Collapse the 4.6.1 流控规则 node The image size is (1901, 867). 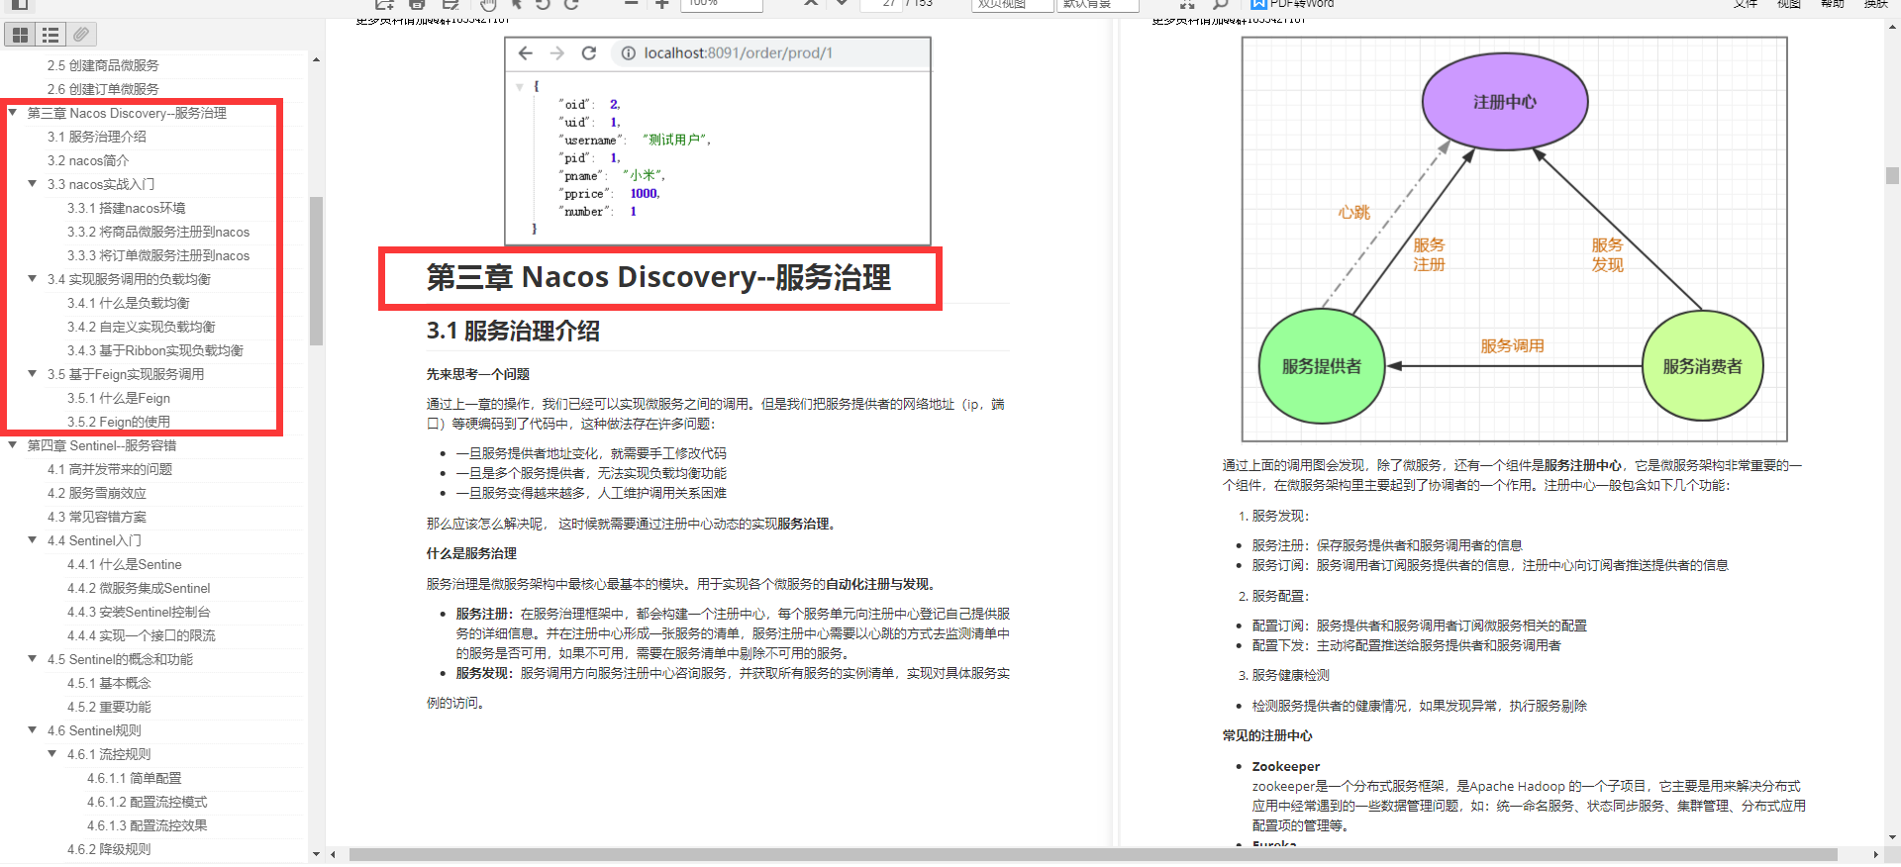point(52,754)
